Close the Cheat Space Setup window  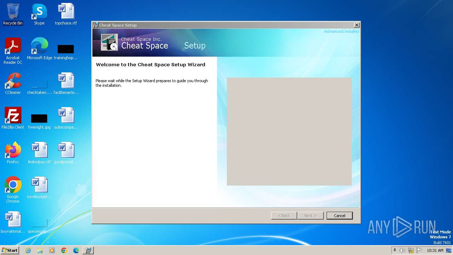[357, 25]
